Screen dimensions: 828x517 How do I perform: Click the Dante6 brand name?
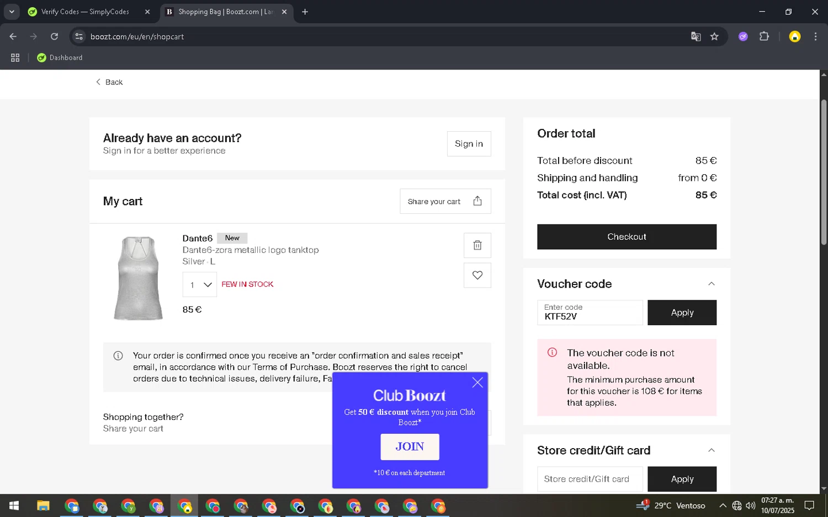(197, 238)
